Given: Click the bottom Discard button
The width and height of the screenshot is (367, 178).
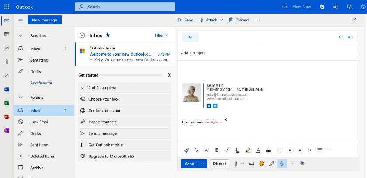Looking at the screenshot, I should click(219, 164).
